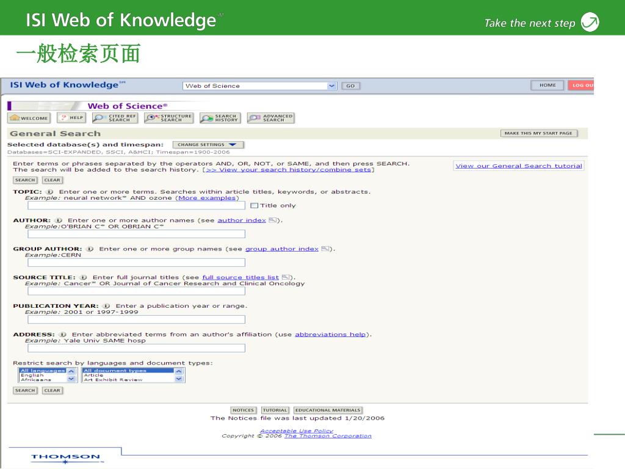Click the PUBLICATION YEAR info icon
The width and height of the screenshot is (625, 469).
point(106,306)
